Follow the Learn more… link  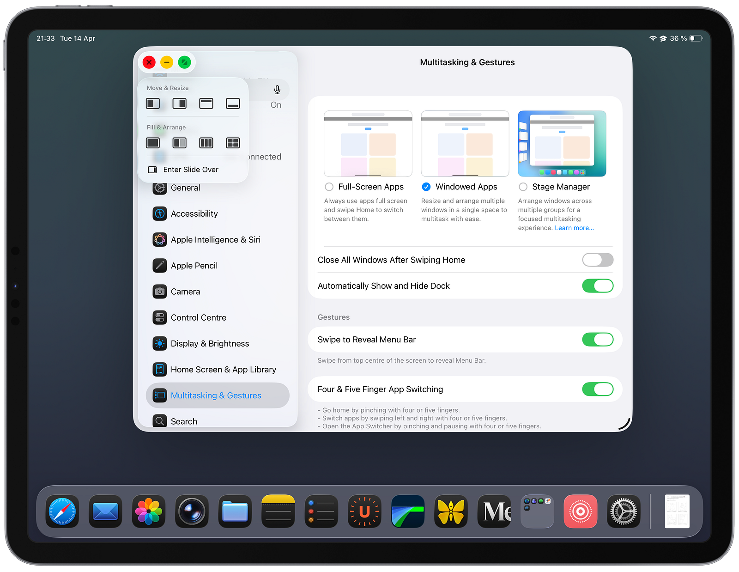(x=574, y=228)
